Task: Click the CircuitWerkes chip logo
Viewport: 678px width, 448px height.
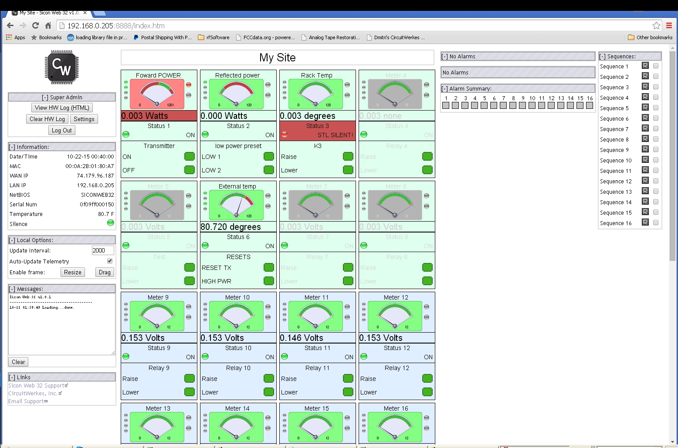Action: coord(62,67)
